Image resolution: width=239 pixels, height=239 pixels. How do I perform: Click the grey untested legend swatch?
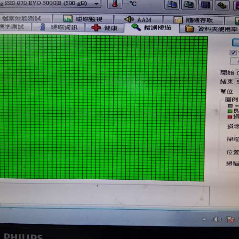tap(230, 106)
